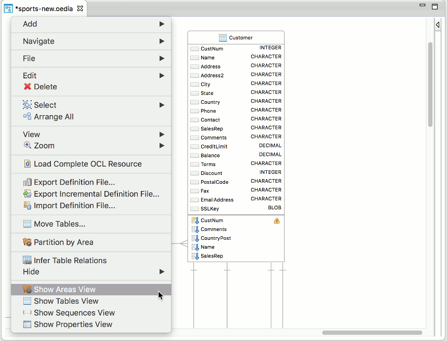Click the Infer Table Relations icon
Screen dimensions: 447x341
click(x=28, y=261)
